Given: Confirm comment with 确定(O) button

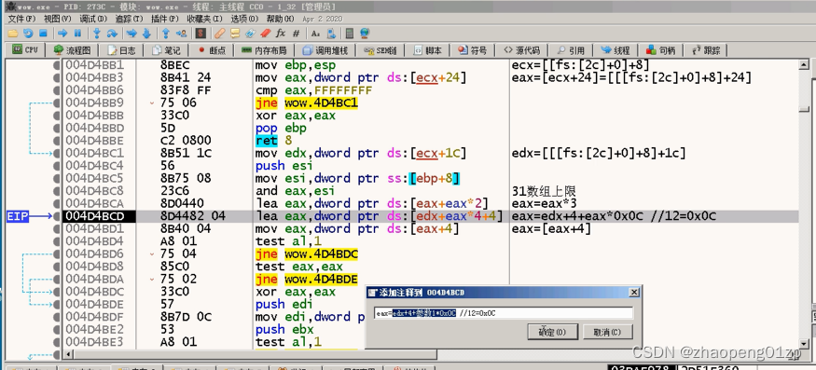Looking at the screenshot, I should 553,332.
